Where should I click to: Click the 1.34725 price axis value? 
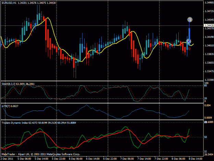209,11
